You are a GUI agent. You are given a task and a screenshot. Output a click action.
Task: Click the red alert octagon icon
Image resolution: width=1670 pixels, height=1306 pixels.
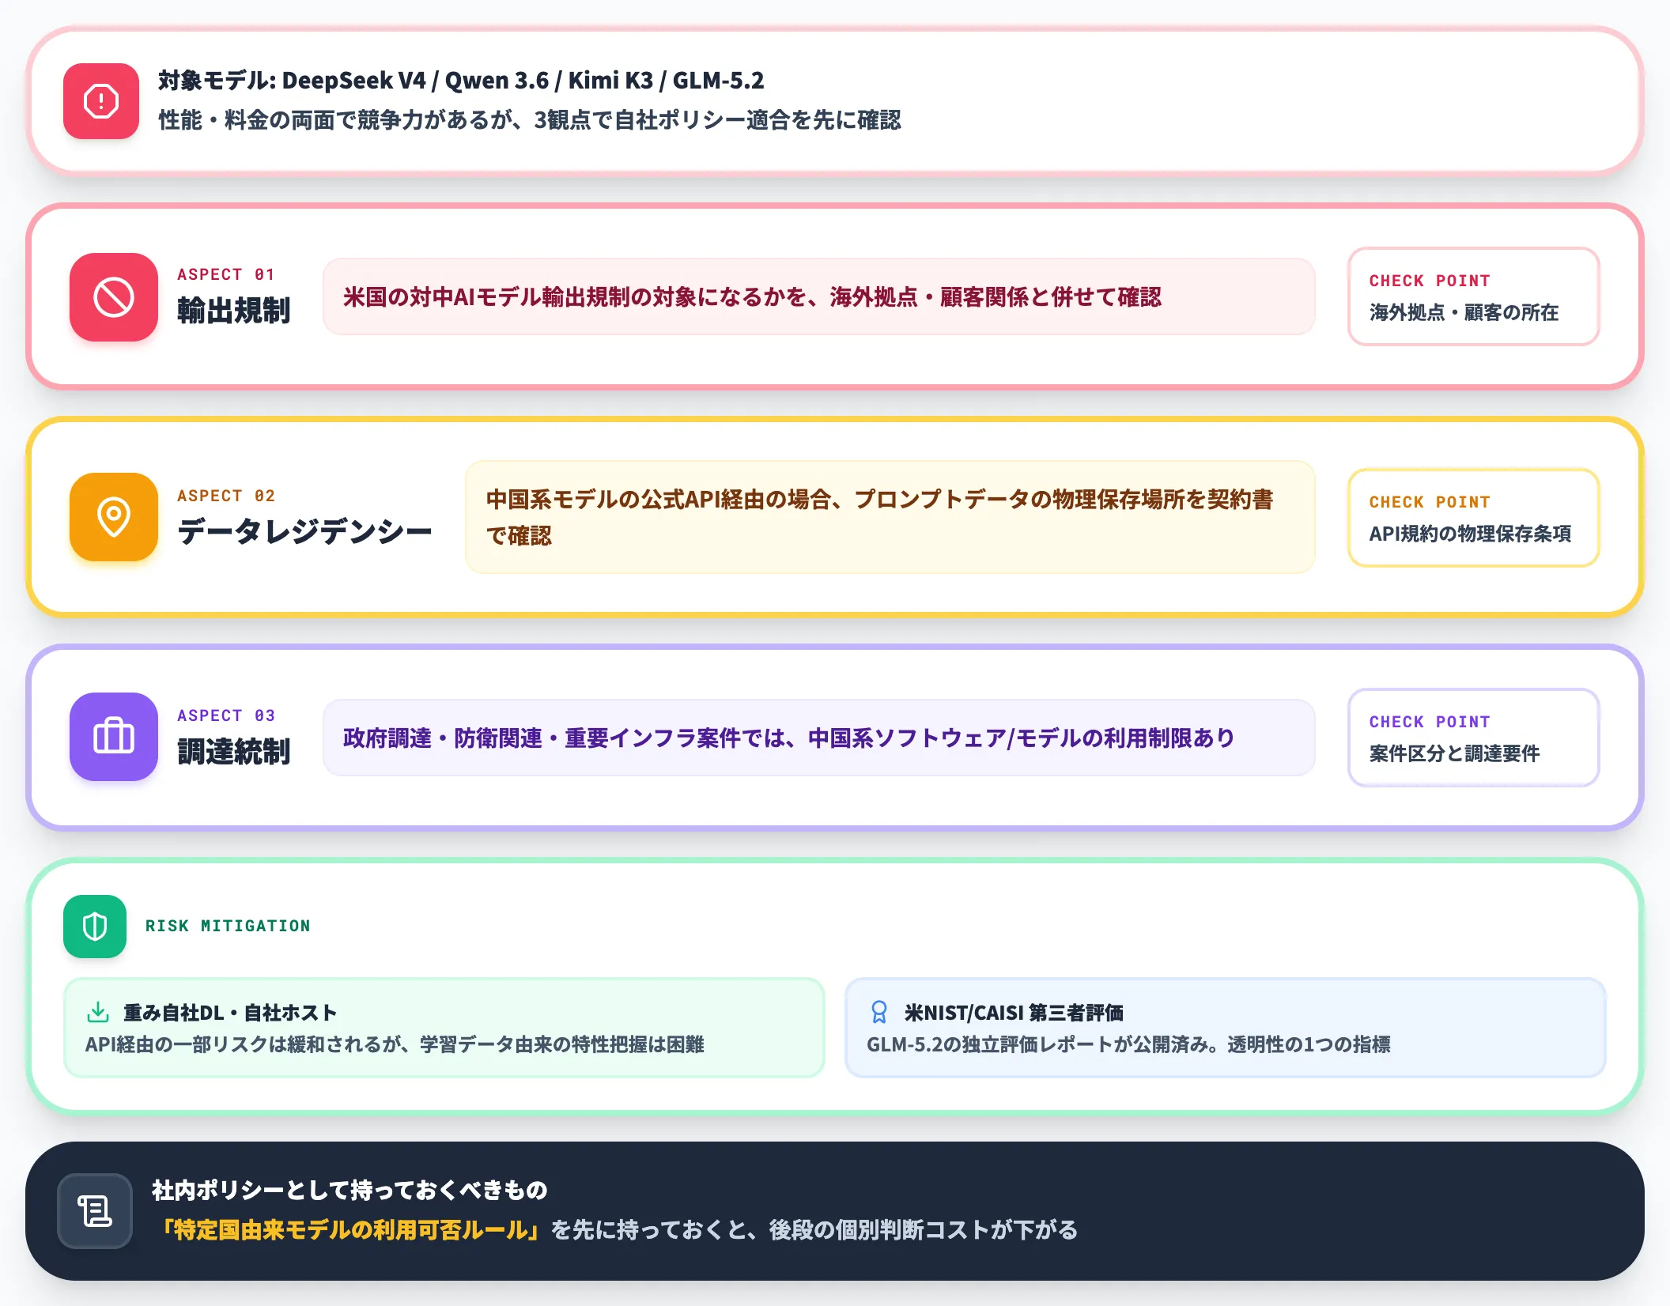point(101,101)
